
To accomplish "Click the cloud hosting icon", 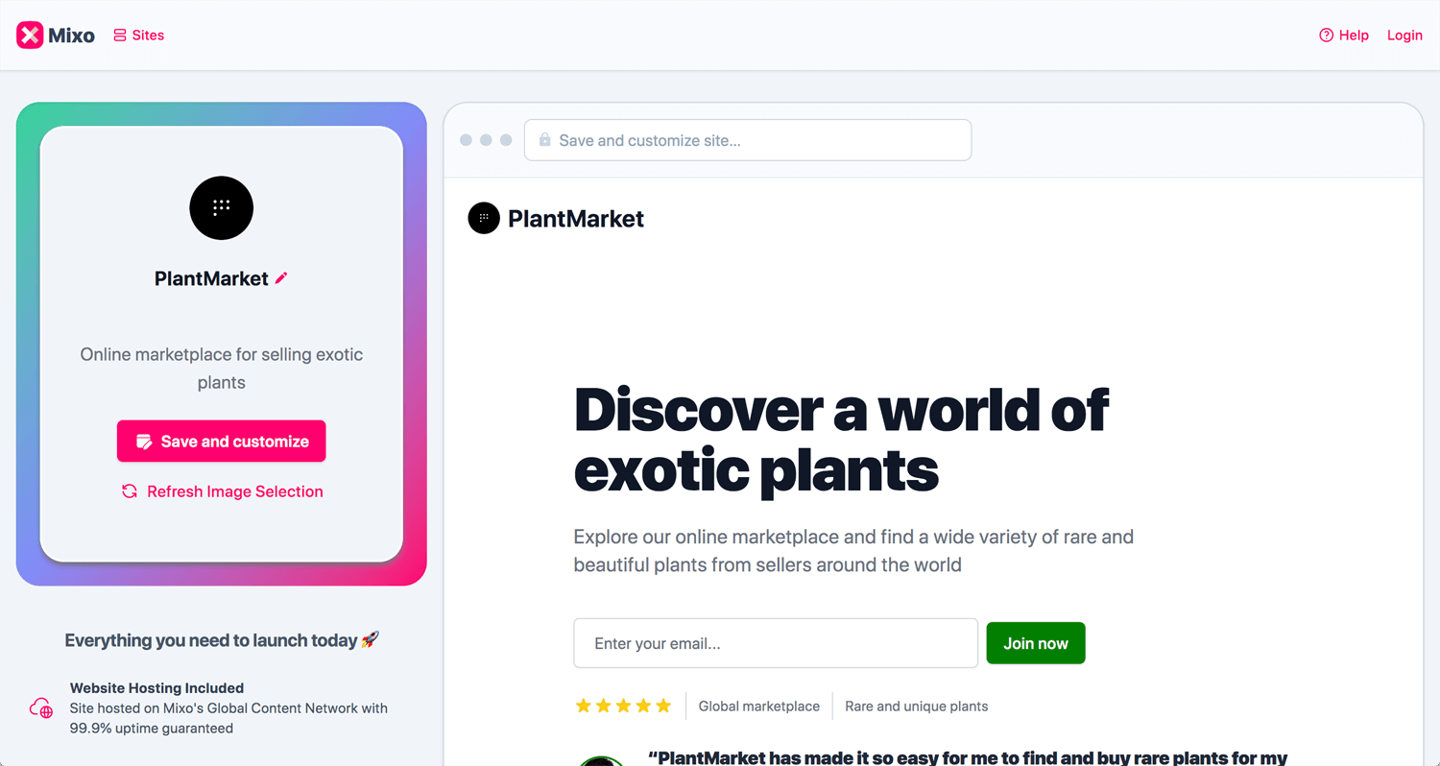I will click(x=41, y=709).
